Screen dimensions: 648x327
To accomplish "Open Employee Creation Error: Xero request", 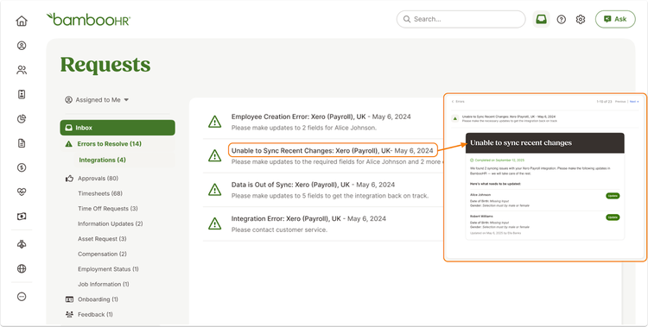I will [321, 116].
